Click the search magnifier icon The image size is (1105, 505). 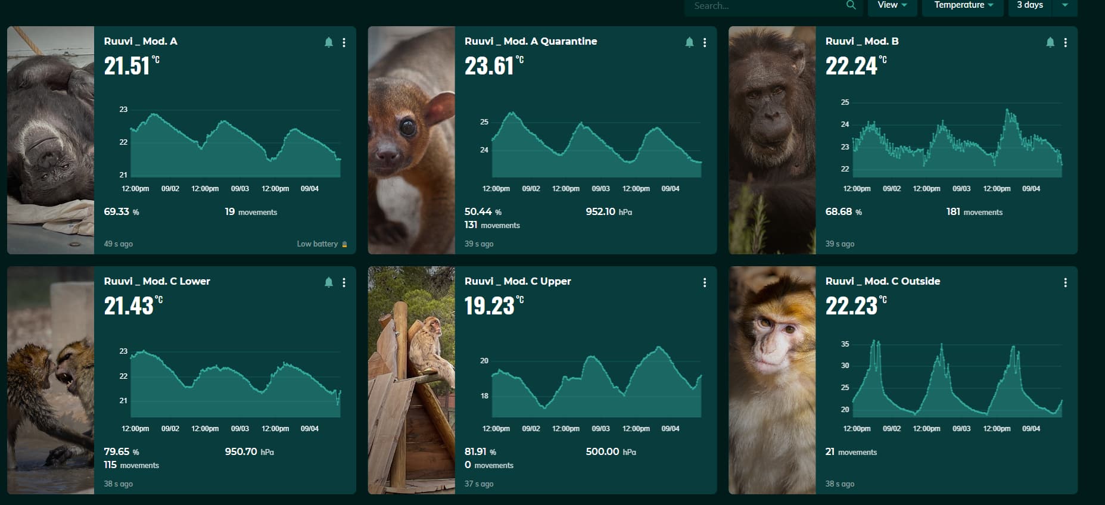point(851,5)
